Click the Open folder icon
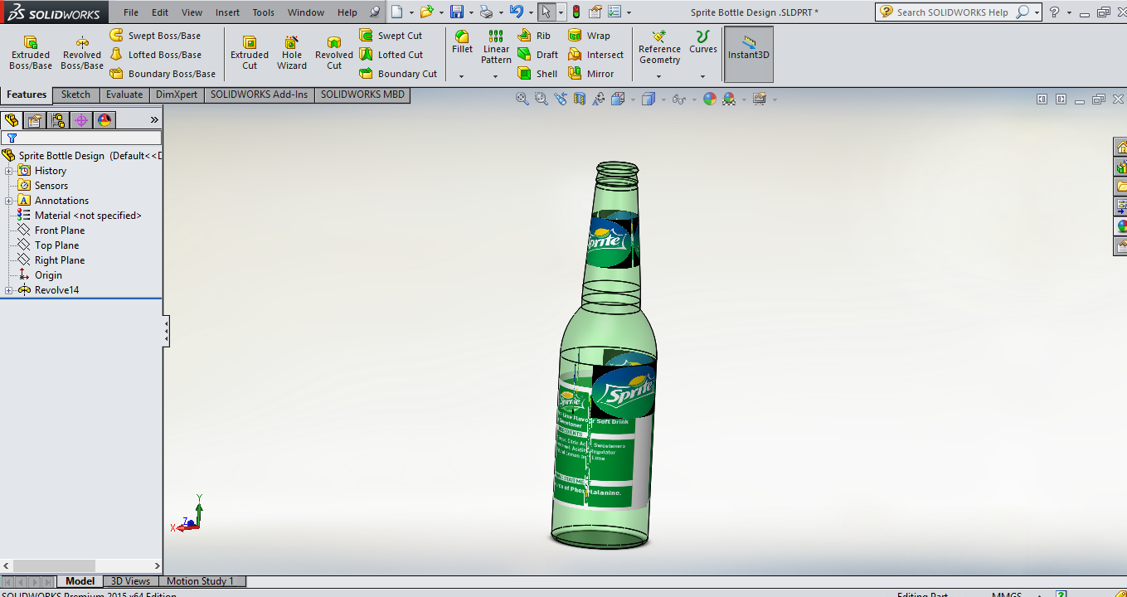1127x597 pixels. [426, 12]
